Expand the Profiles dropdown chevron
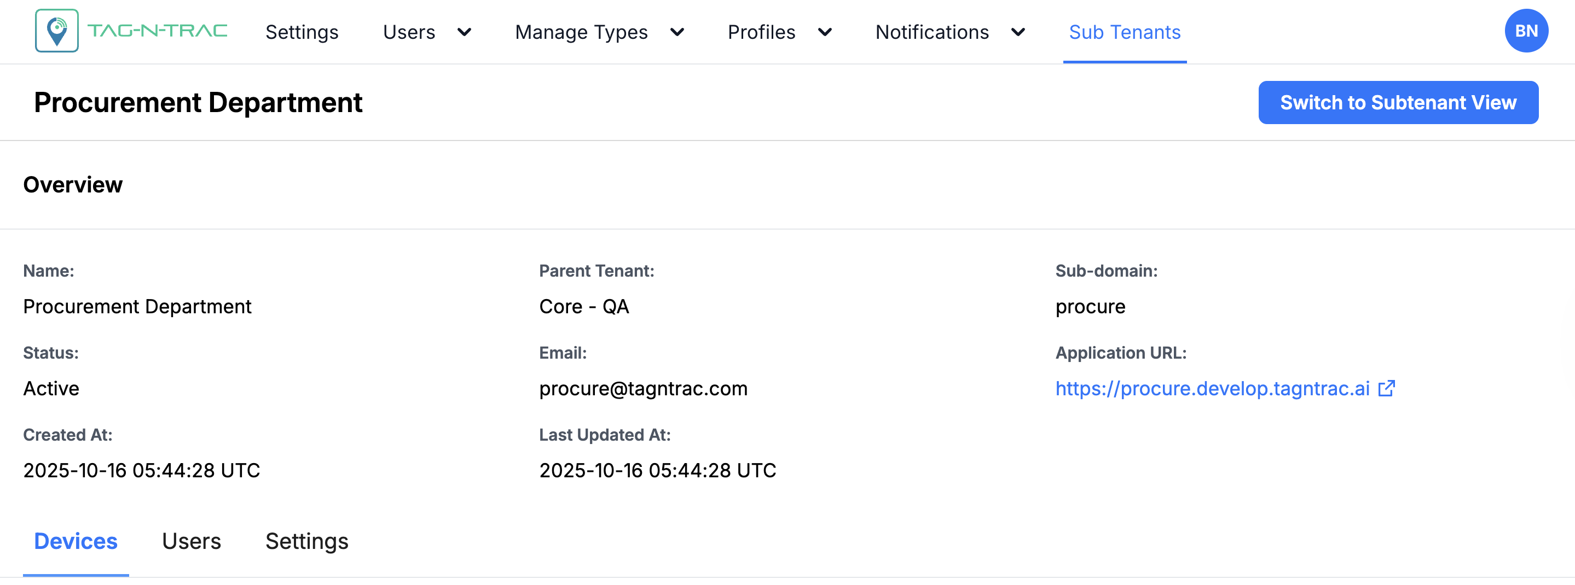 coord(825,32)
